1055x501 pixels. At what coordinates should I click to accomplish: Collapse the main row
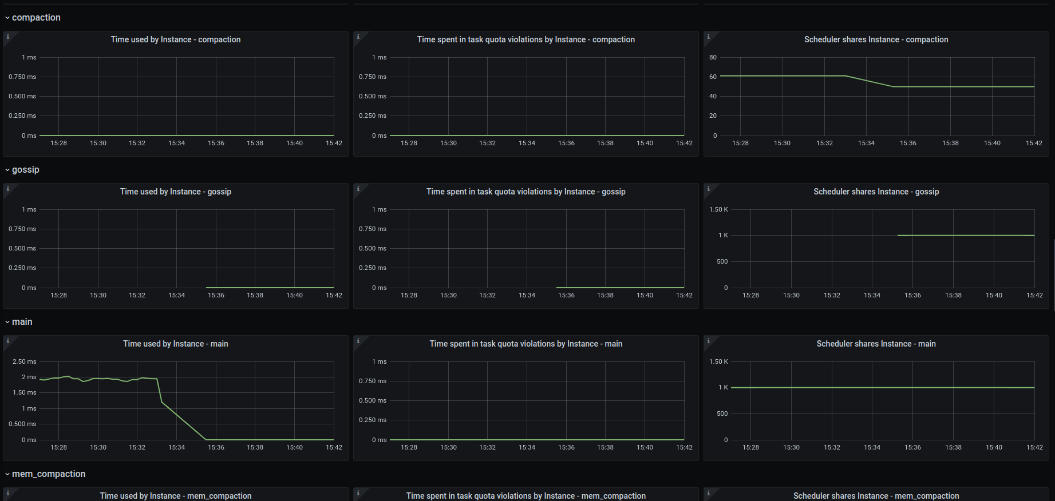click(x=19, y=322)
